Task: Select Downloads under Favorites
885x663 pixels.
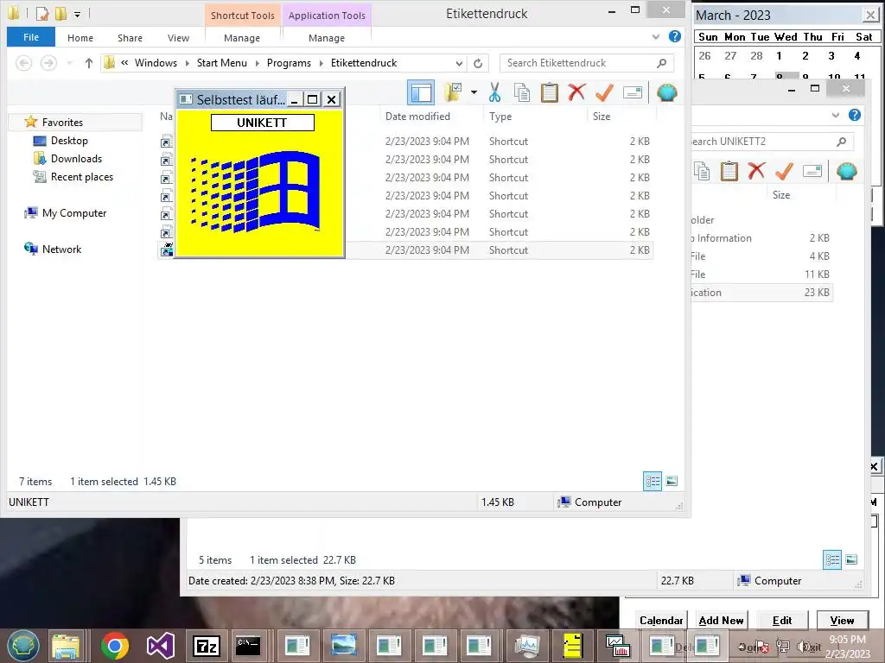Action: pyautogui.click(x=76, y=159)
